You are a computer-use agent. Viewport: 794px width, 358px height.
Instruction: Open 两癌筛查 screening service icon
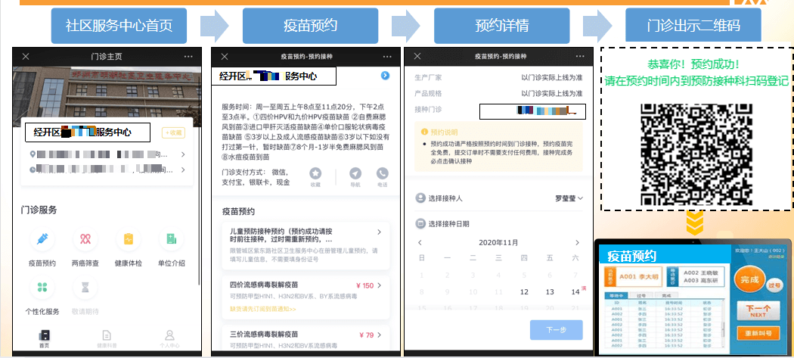[x=85, y=241]
